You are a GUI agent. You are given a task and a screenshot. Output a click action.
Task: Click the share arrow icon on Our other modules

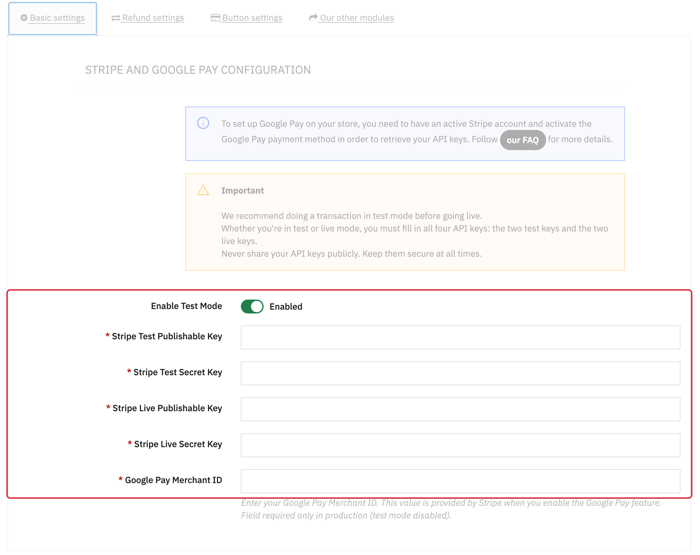[x=313, y=17]
